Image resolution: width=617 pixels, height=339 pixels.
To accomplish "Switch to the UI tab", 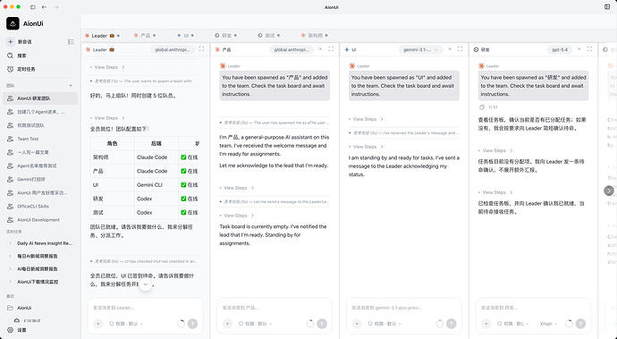I will pos(185,36).
